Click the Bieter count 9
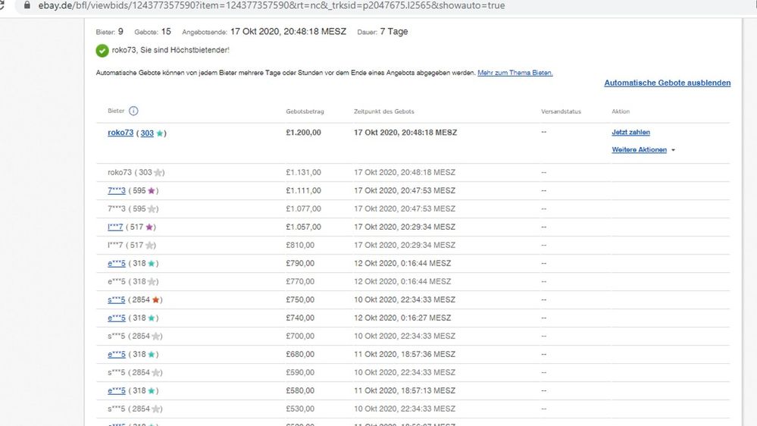The image size is (757, 426). coord(120,31)
